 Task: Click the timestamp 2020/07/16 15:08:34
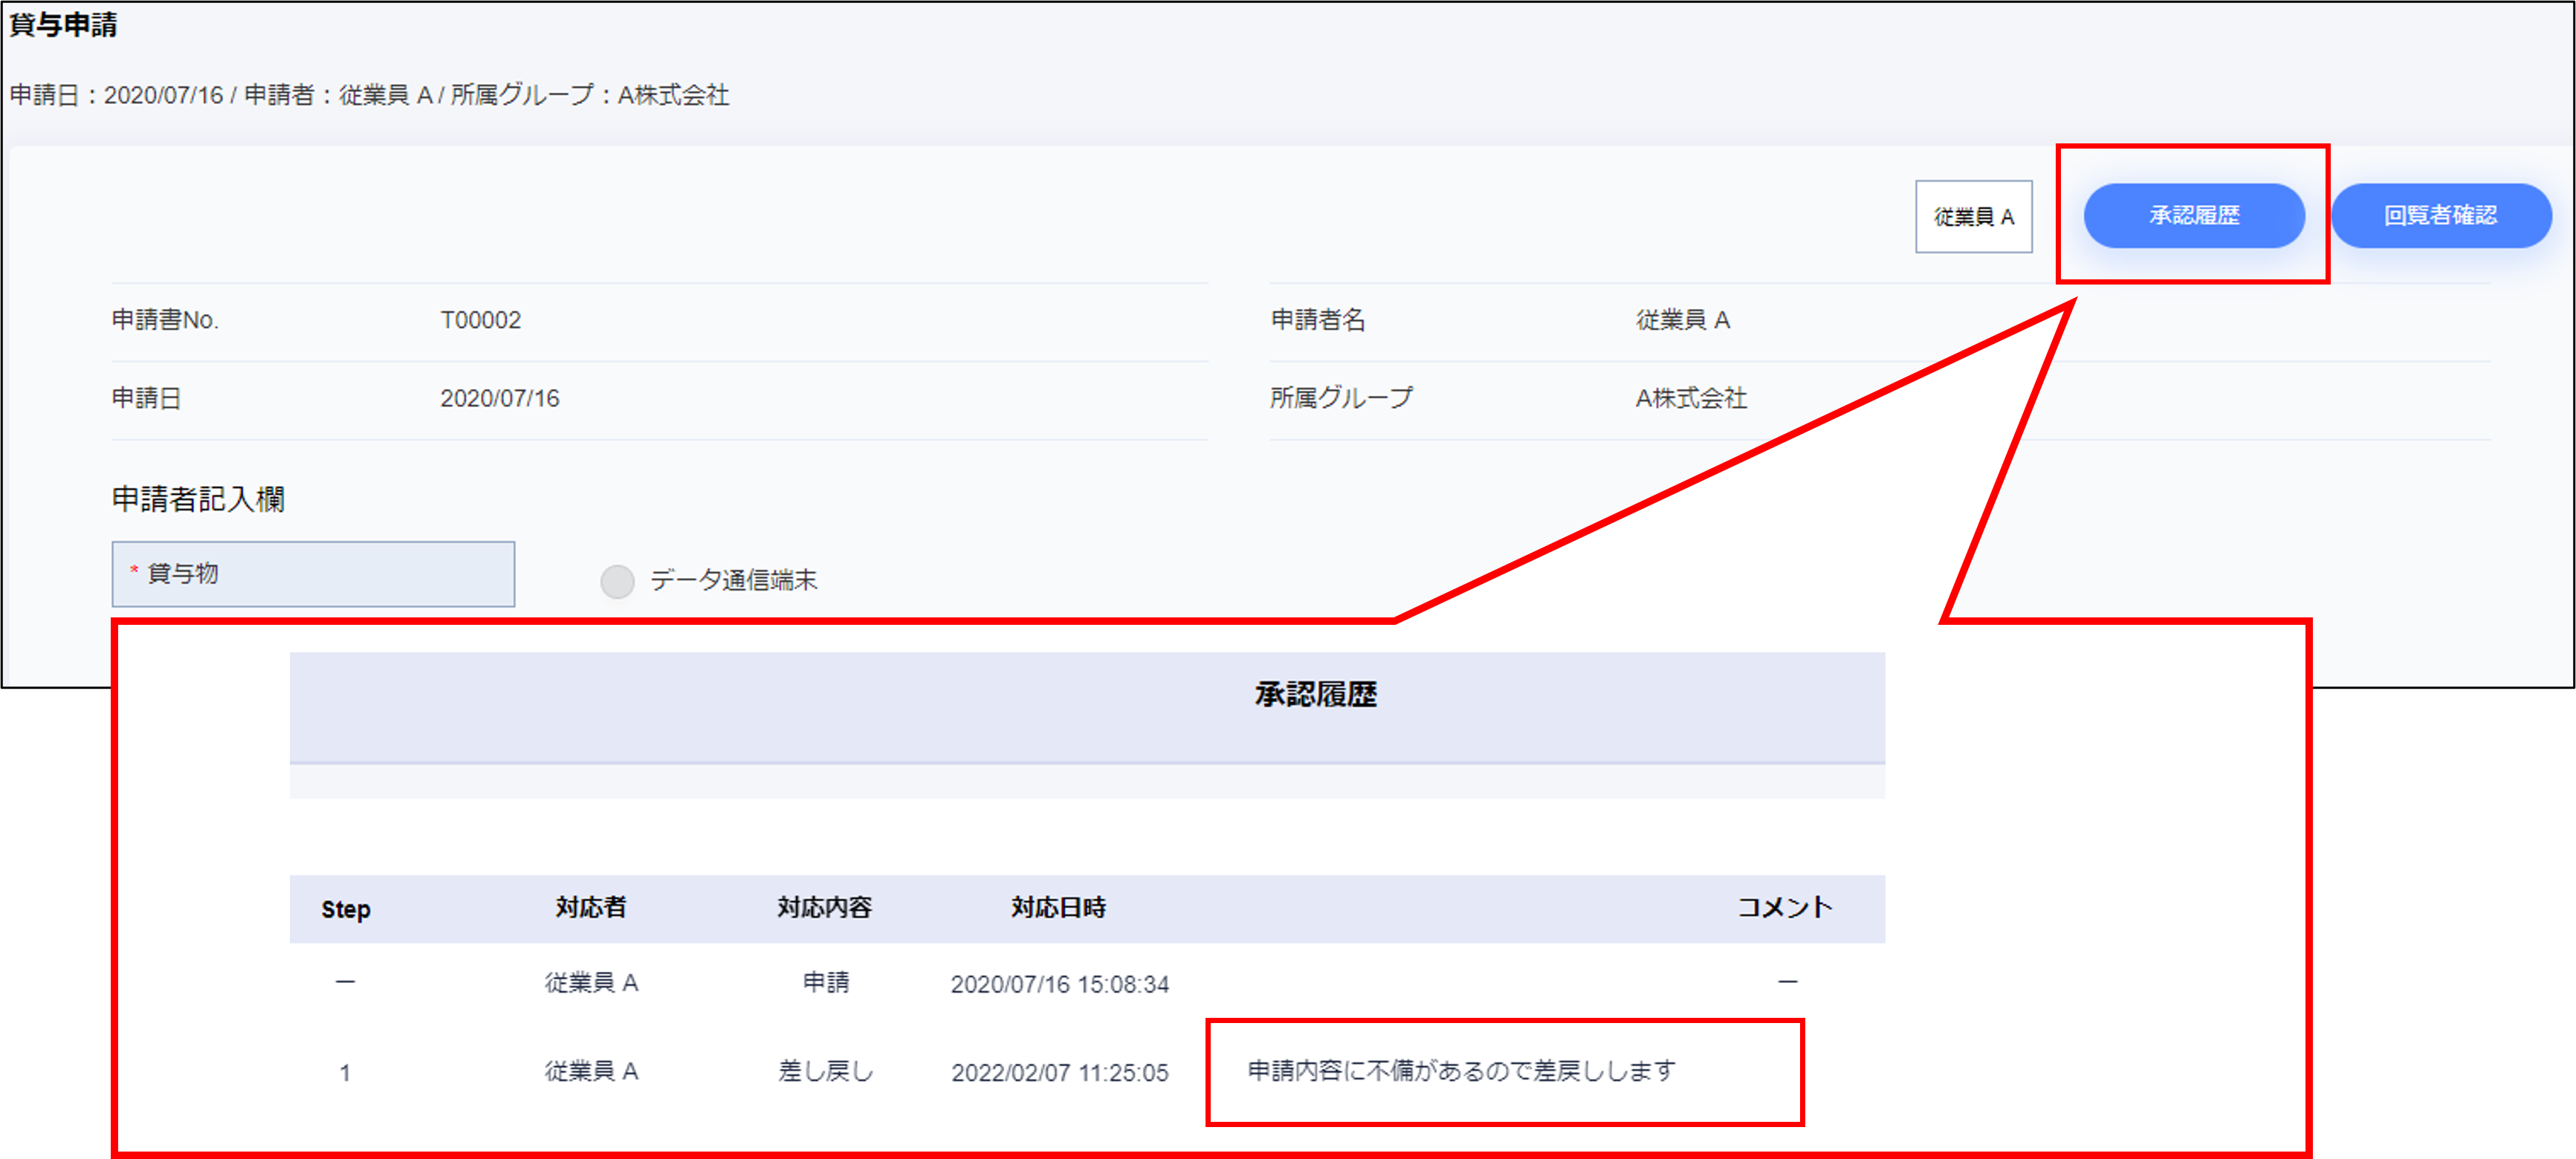point(1059,984)
